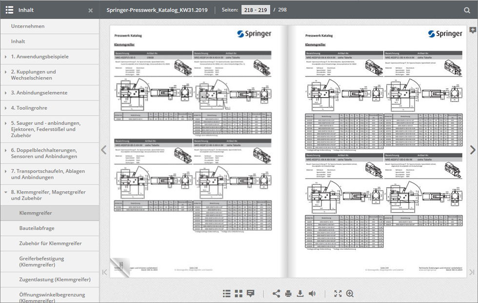Open the Bauteilabfrage subsection

50,228
